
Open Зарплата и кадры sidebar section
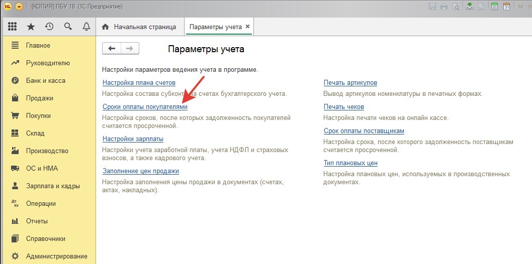[53, 186]
